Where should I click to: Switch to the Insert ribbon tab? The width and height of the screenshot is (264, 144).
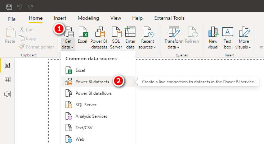click(60, 18)
